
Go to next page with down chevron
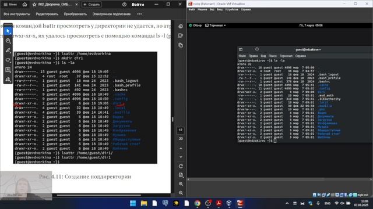(181, 157)
